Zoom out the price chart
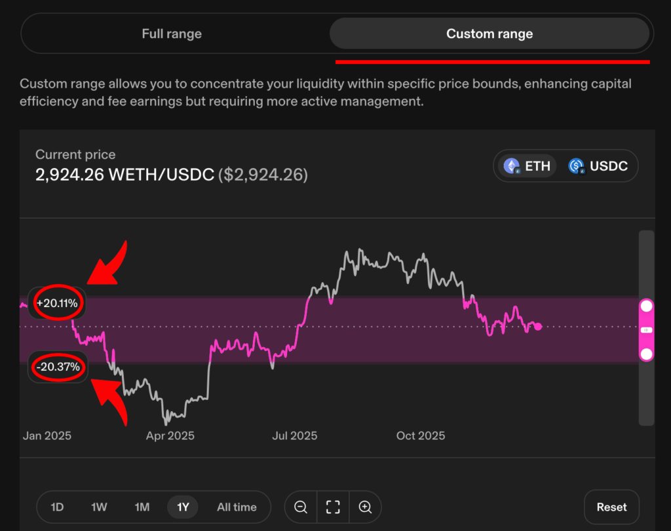This screenshot has height=531, width=671. (301, 507)
